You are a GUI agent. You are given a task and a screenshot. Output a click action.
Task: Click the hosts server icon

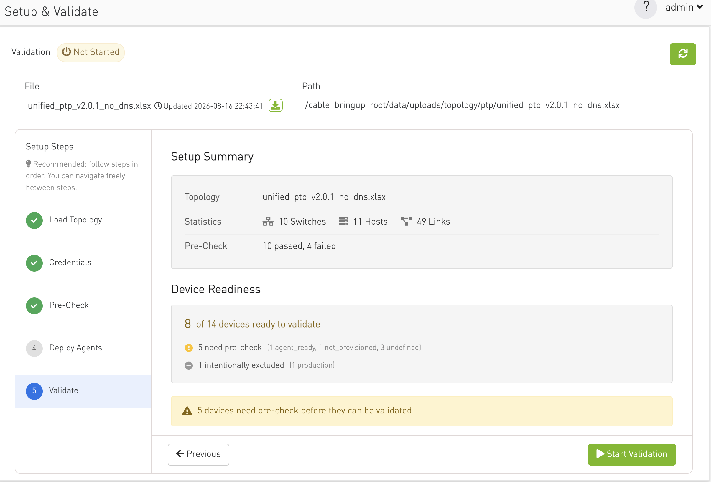[343, 221]
